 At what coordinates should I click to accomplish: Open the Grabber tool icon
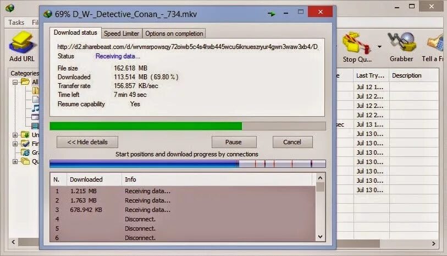click(401, 43)
